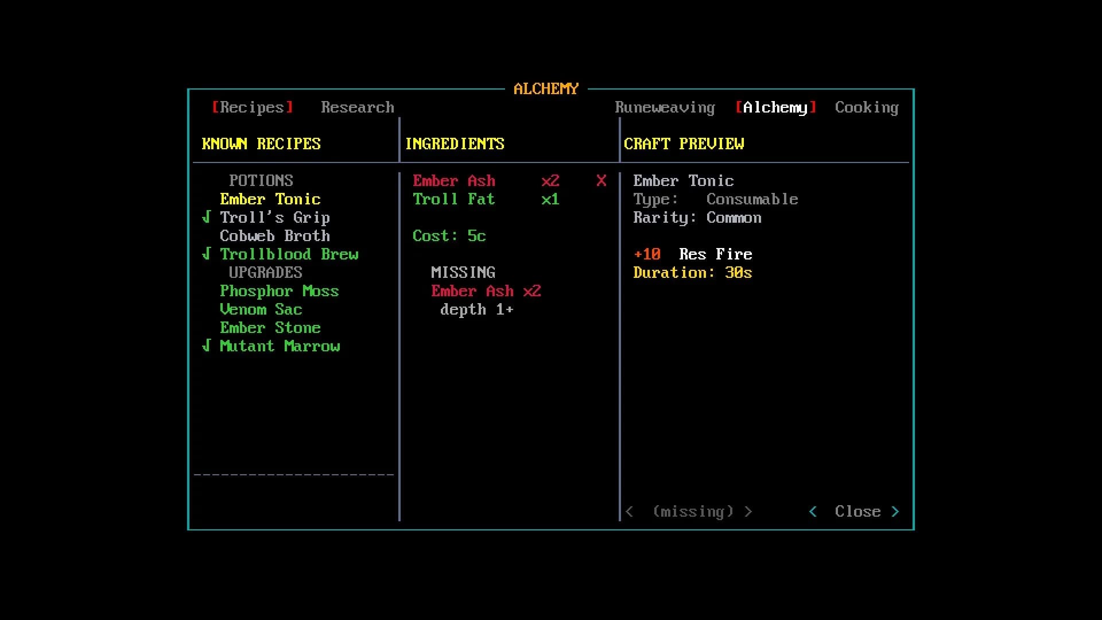Select the Cobweb Broth recipe
This screenshot has width=1102, height=620.
pyautogui.click(x=275, y=236)
